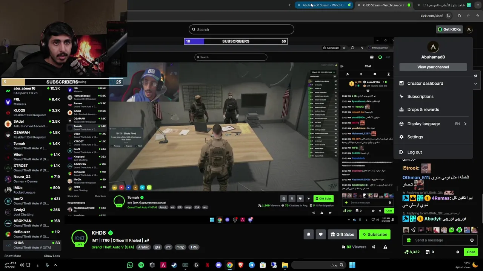Open Grand Theft Auto V (GTA) category link
The height and width of the screenshot is (271, 483).
coord(113,247)
